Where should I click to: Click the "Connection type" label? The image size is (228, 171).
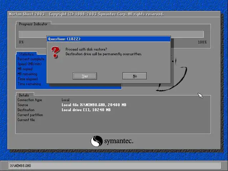point(30,100)
